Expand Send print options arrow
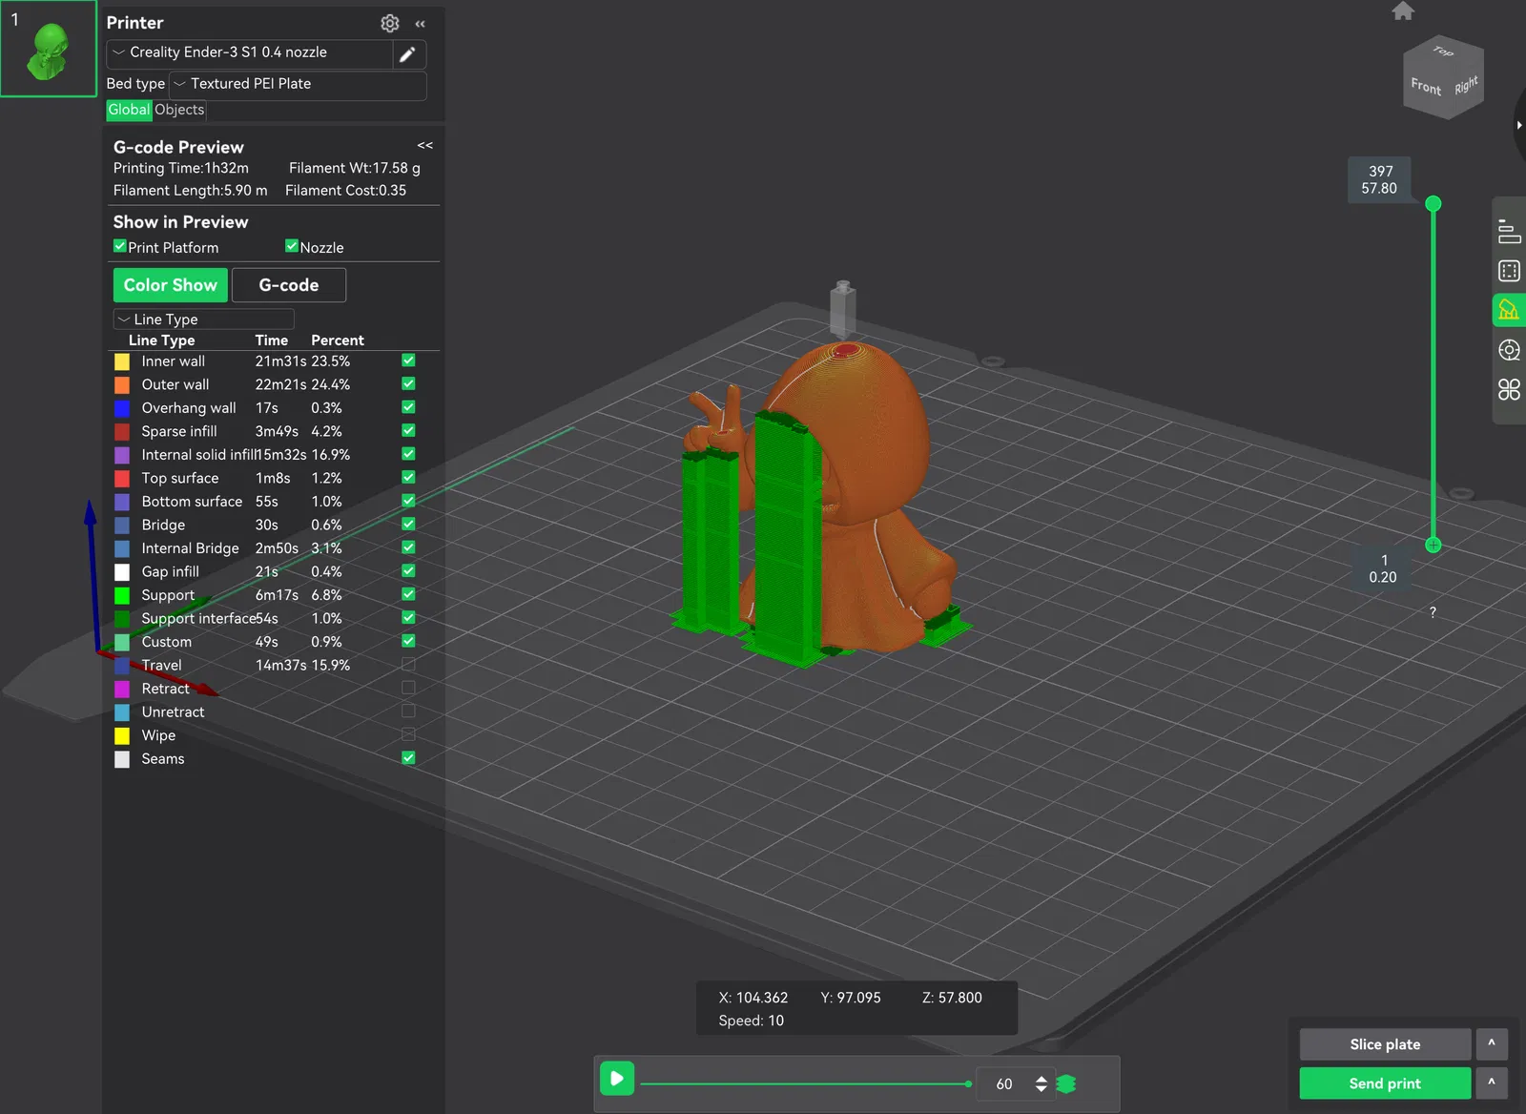 (x=1492, y=1083)
